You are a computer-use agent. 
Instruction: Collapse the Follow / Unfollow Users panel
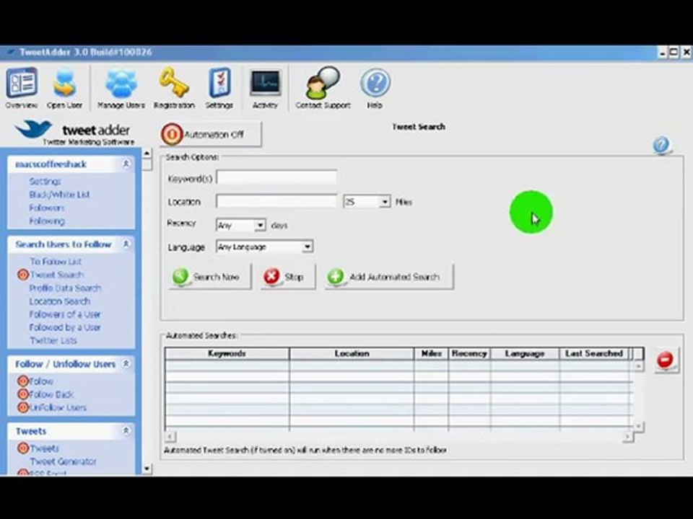(126, 363)
